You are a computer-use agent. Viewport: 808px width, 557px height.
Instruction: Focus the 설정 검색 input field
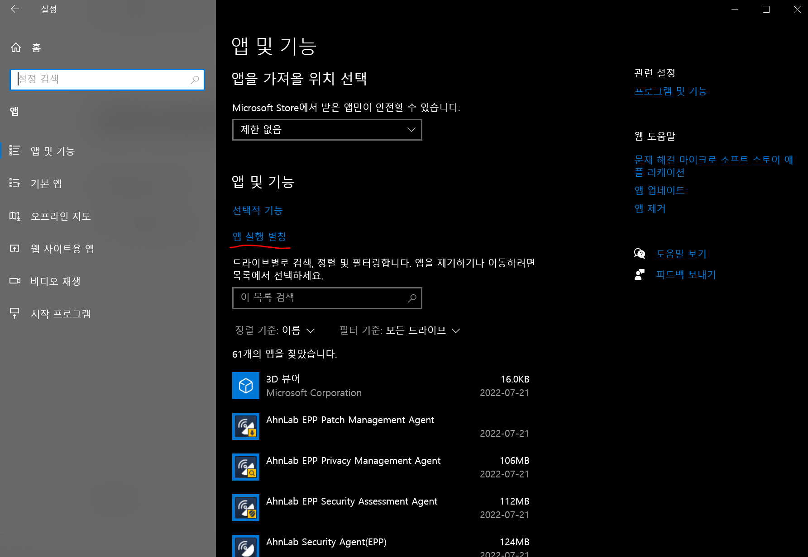click(107, 80)
